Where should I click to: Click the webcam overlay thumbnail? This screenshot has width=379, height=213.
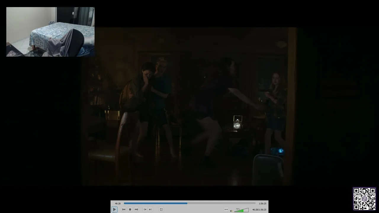coord(50,32)
